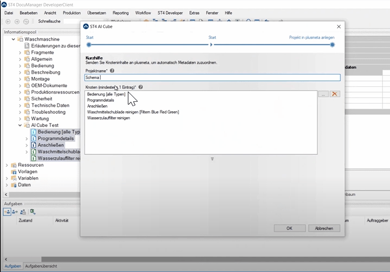Image resolution: width=390 pixels, height=272 pixels.
Task: Click the Vorlagen folder icon
Action: (14, 172)
